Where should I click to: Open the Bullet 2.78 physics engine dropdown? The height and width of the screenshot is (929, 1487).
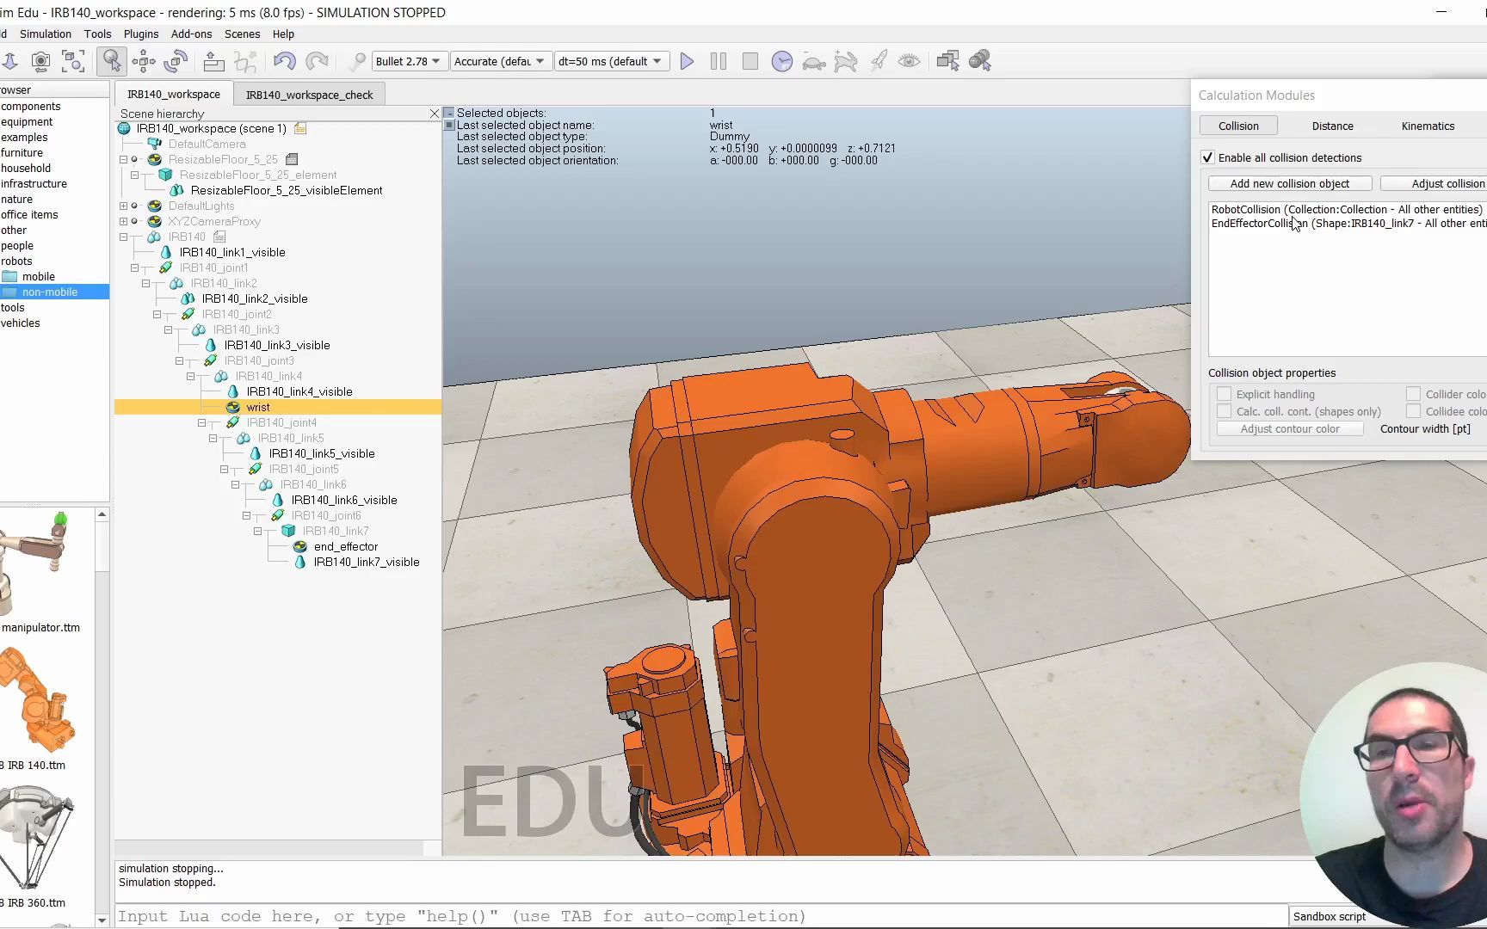point(409,61)
